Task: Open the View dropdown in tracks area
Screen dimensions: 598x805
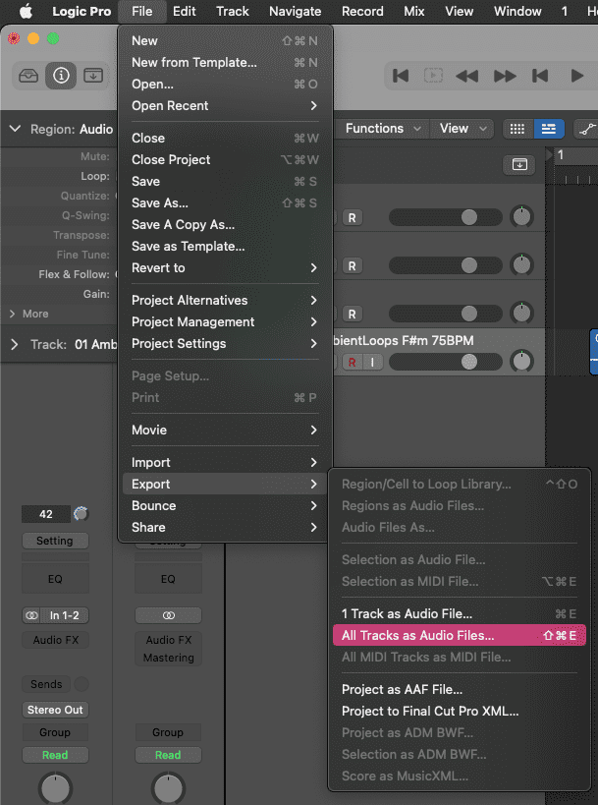Action: tap(462, 129)
